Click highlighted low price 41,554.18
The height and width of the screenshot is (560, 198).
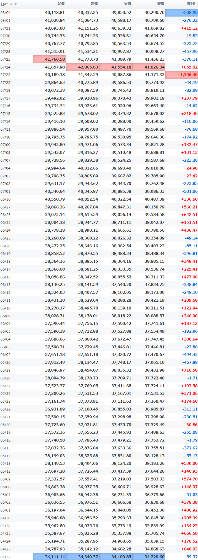tap(116, 67)
